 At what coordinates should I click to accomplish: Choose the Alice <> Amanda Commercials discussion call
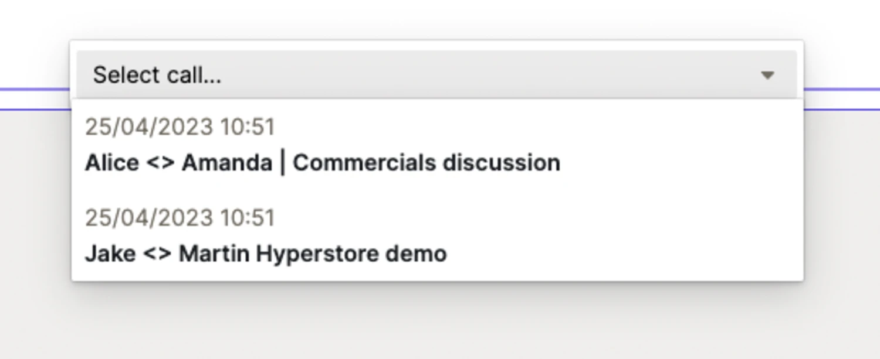point(322,162)
